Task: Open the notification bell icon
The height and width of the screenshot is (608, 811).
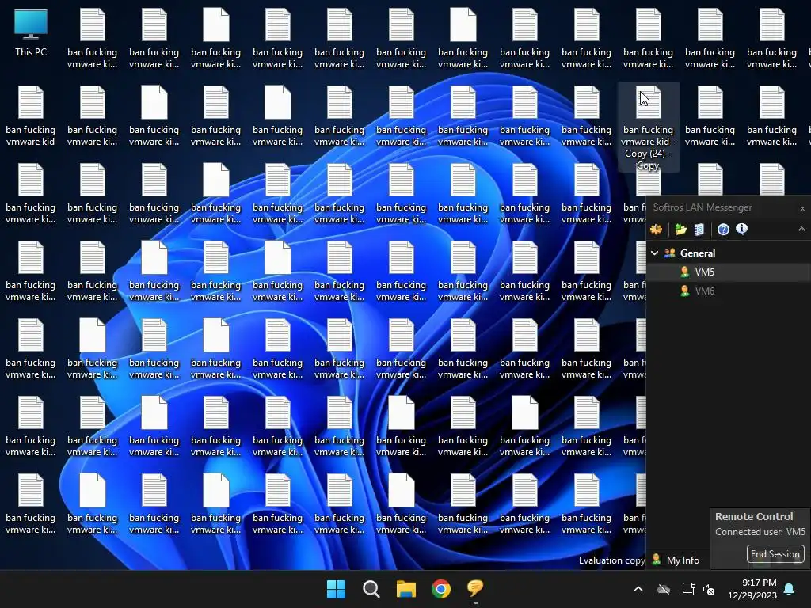Action: [790, 589]
